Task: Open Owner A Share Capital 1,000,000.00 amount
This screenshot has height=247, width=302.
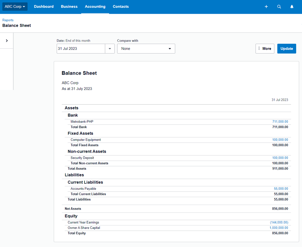Action: (x=279, y=228)
